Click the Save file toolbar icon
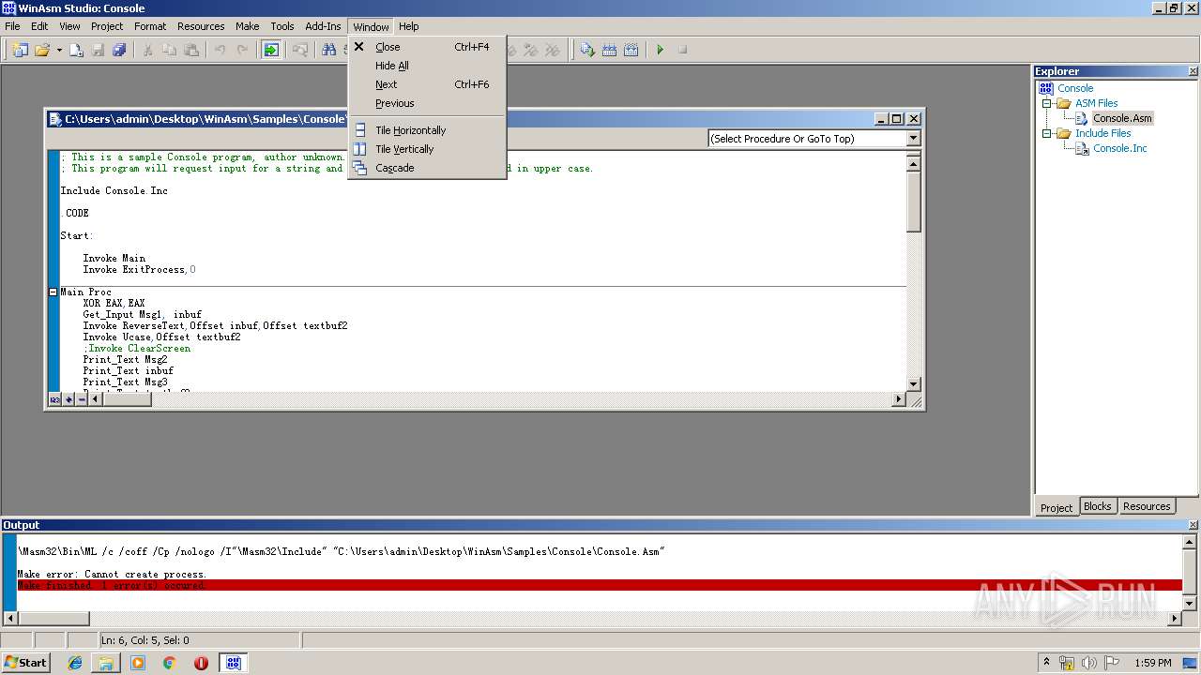1201x675 pixels. click(x=98, y=50)
